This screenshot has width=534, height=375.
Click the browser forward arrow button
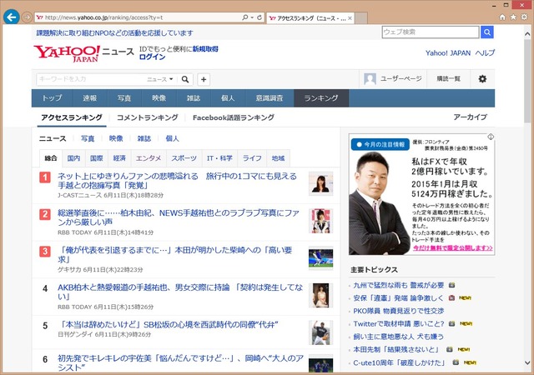point(27,17)
